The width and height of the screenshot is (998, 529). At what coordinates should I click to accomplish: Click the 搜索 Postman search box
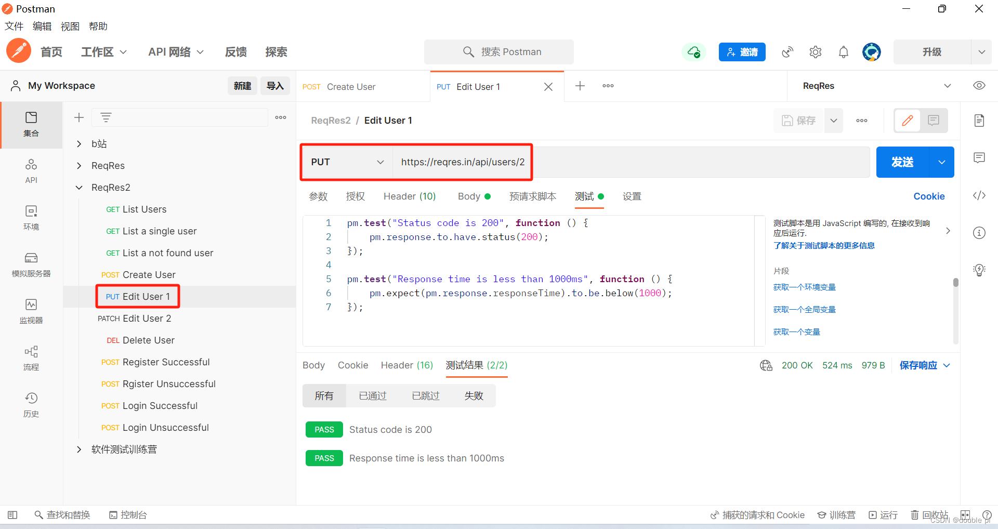(x=499, y=52)
